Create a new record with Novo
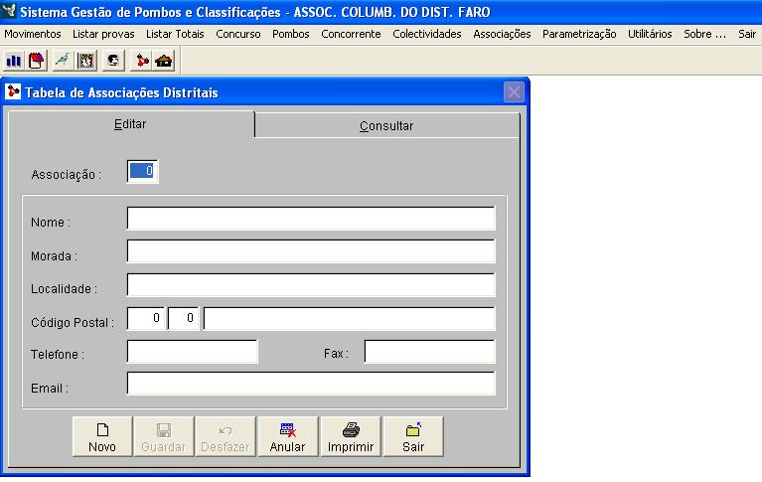This screenshot has height=482, width=762. (102, 436)
